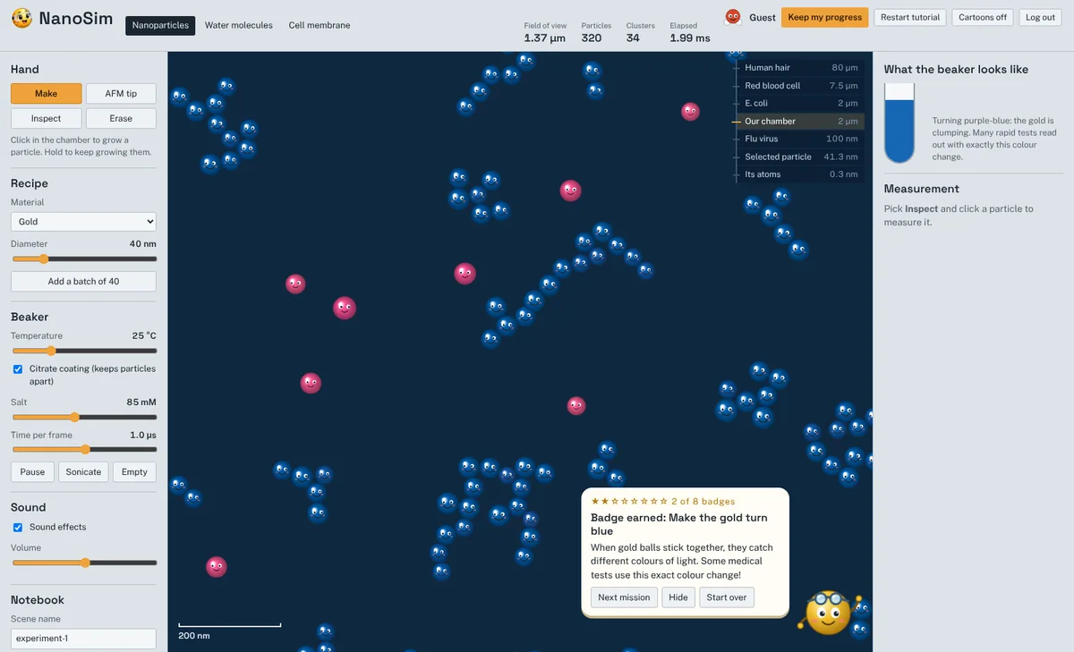Click the goggle-wearing mascot character
This screenshot has height=652, width=1074.
point(829,613)
